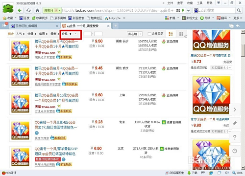Expand the 价格 sort small dropdown arrow
Viewport: 245px width, 176px height.
(x=75, y=34)
